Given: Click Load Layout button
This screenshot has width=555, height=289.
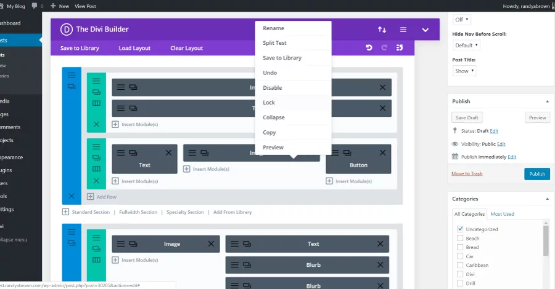Looking at the screenshot, I should pyautogui.click(x=134, y=48).
